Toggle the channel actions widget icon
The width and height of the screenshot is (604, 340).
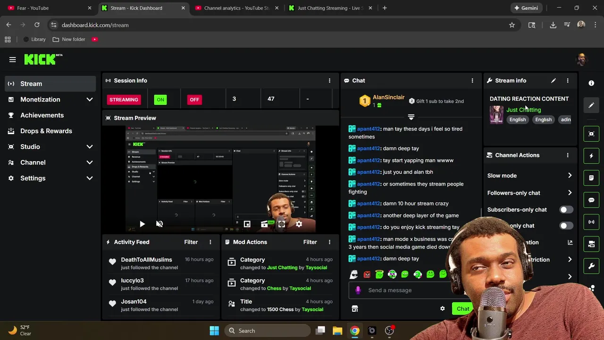click(x=591, y=244)
